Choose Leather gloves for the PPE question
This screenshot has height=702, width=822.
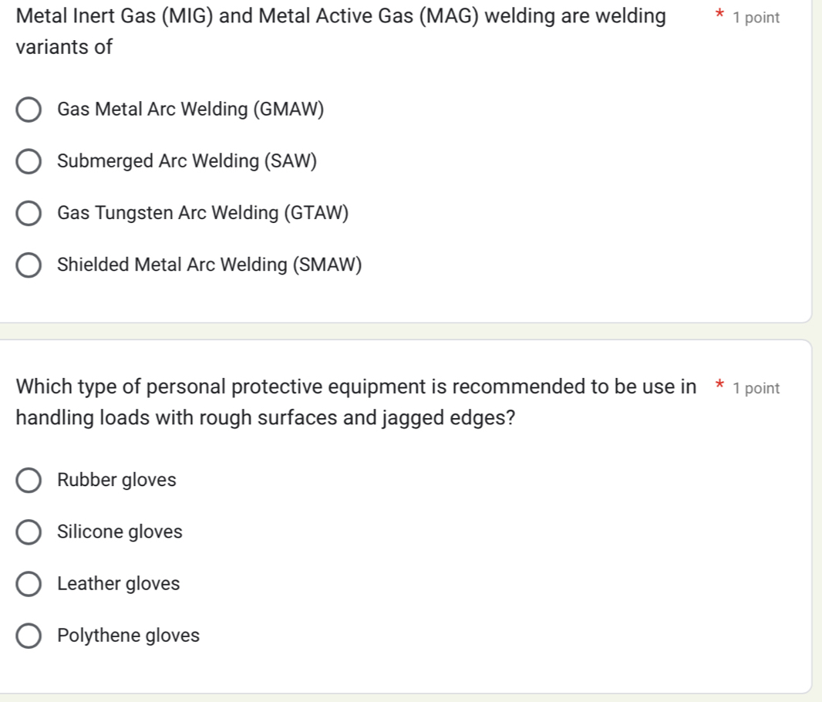(x=29, y=584)
